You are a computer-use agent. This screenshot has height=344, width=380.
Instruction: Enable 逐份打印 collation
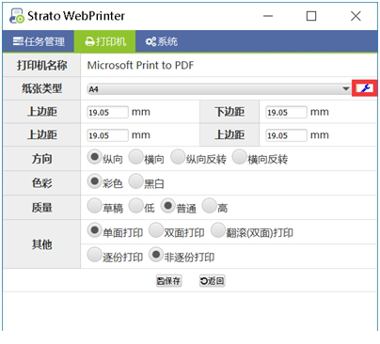coord(94,255)
